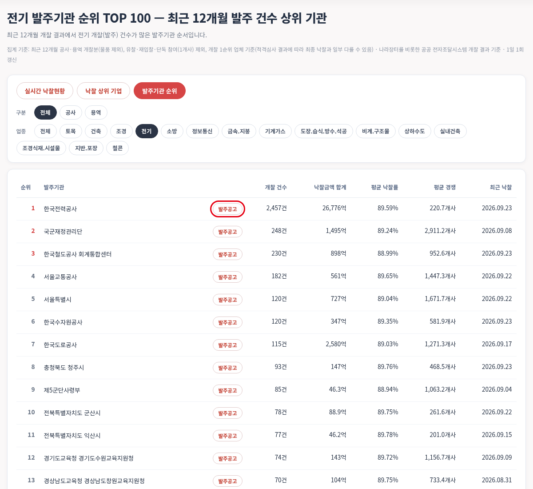Pick the 실내건축 industry chip
This screenshot has width=533, height=489.
click(x=450, y=131)
